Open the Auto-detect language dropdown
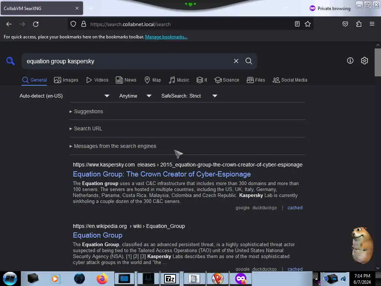381x286 pixels. pos(64,96)
